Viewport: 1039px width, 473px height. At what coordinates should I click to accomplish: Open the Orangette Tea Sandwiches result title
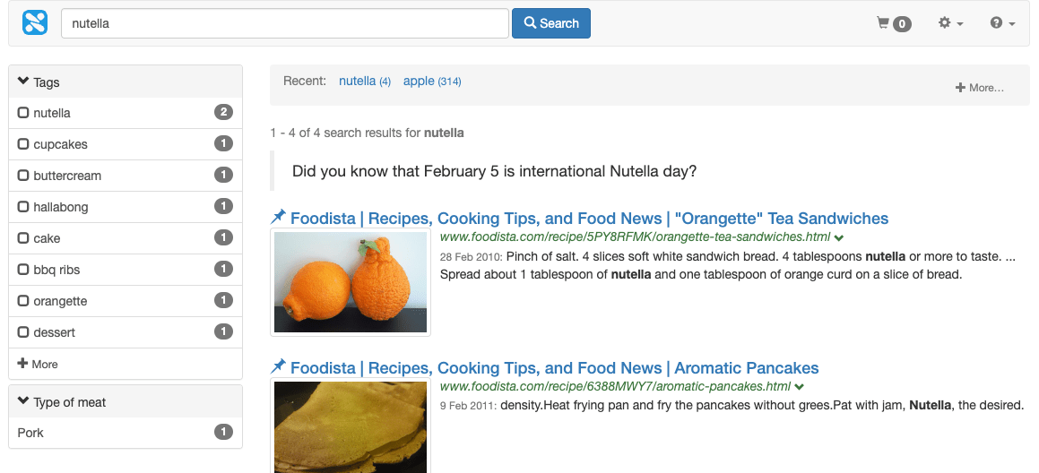pos(589,219)
